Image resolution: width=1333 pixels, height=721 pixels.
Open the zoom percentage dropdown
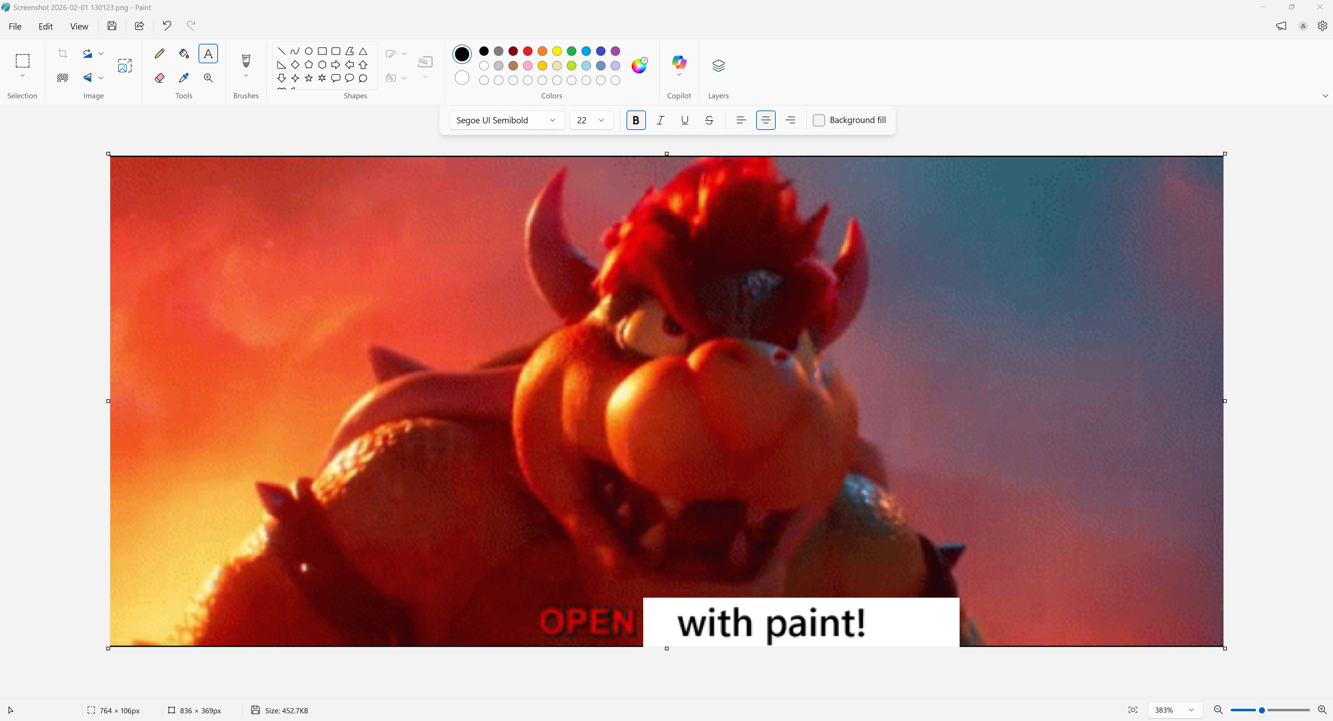click(x=1175, y=710)
